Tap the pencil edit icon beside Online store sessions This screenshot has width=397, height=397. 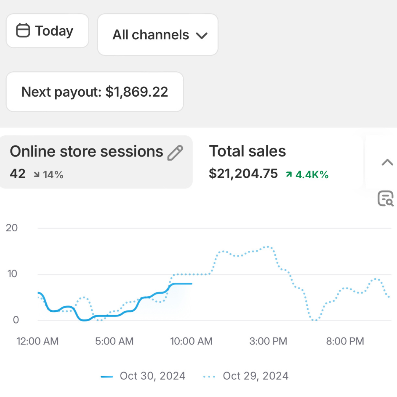coord(175,153)
